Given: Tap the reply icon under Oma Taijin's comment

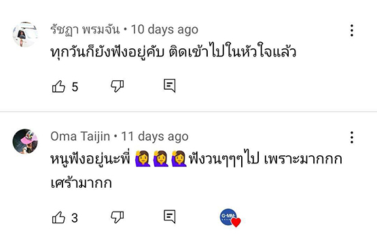Looking at the screenshot, I should [x=170, y=216].
